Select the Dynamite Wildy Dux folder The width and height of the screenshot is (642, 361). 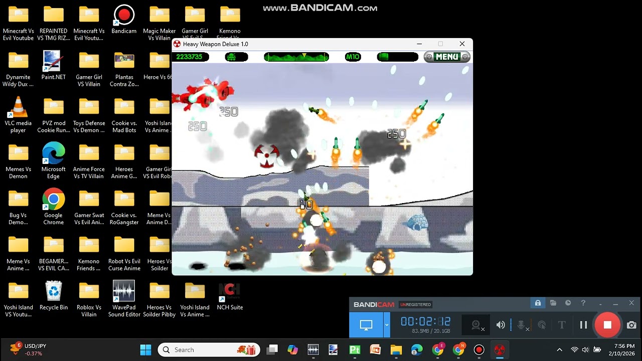pyautogui.click(x=18, y=69)
